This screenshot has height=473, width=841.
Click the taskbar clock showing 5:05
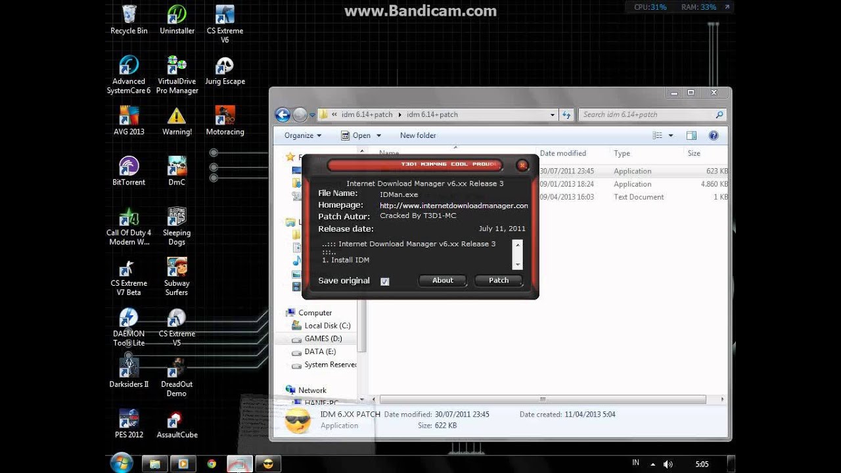pos(702,464)
